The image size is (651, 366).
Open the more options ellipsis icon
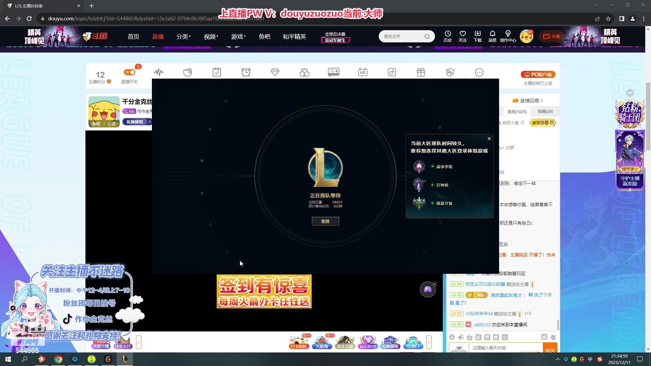[479, 72]
